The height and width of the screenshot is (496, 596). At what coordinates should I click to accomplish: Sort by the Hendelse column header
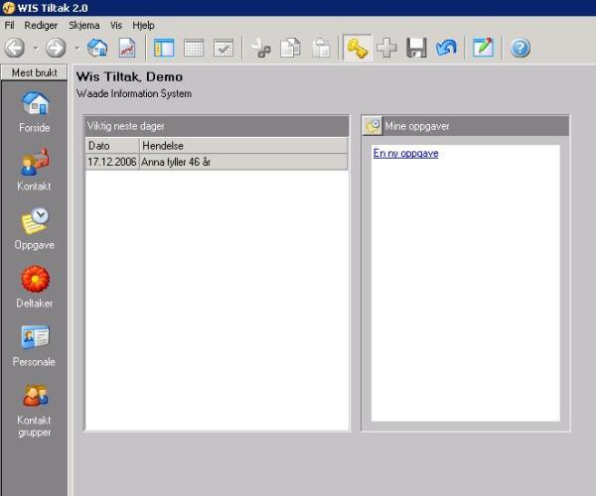click(243, 146)
